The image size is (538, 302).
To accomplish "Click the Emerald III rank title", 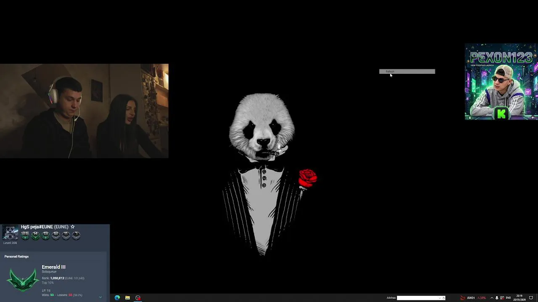I will coord(53,267).
